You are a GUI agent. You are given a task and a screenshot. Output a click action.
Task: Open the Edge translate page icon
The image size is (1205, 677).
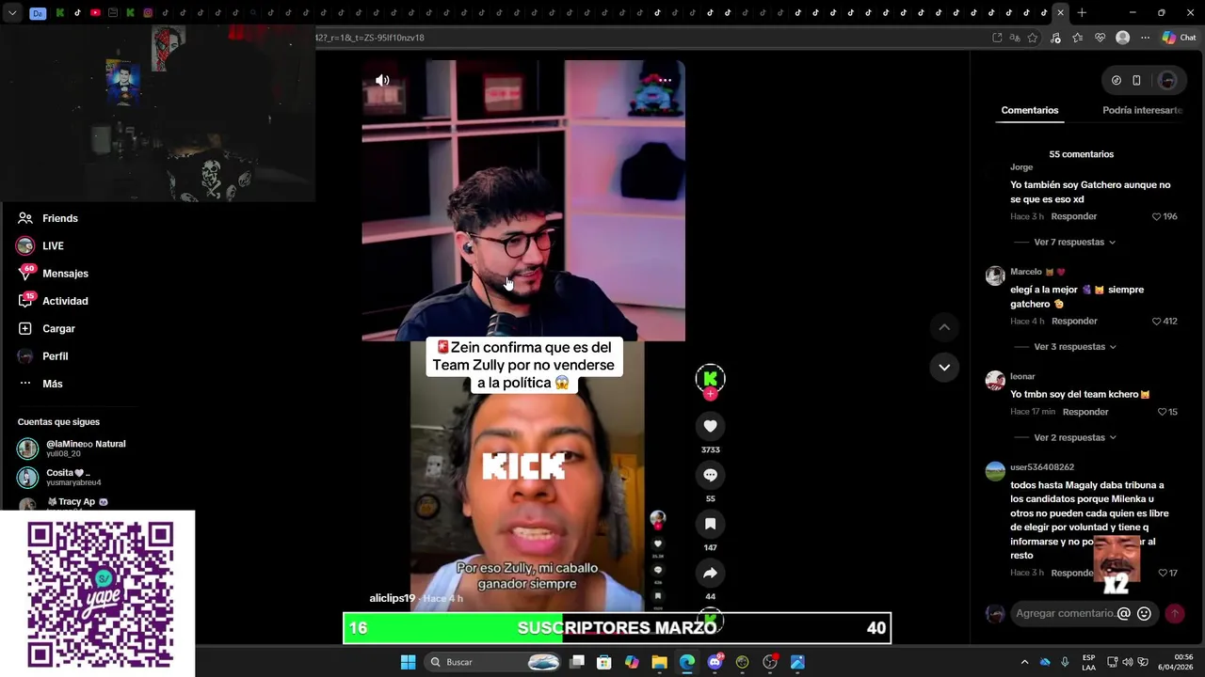coord(1015,38)
